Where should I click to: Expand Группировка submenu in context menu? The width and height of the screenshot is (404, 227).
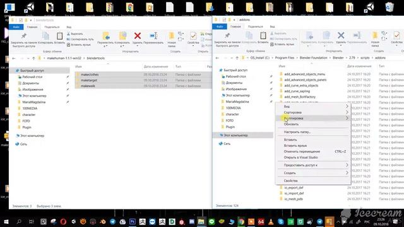[313, 118]
